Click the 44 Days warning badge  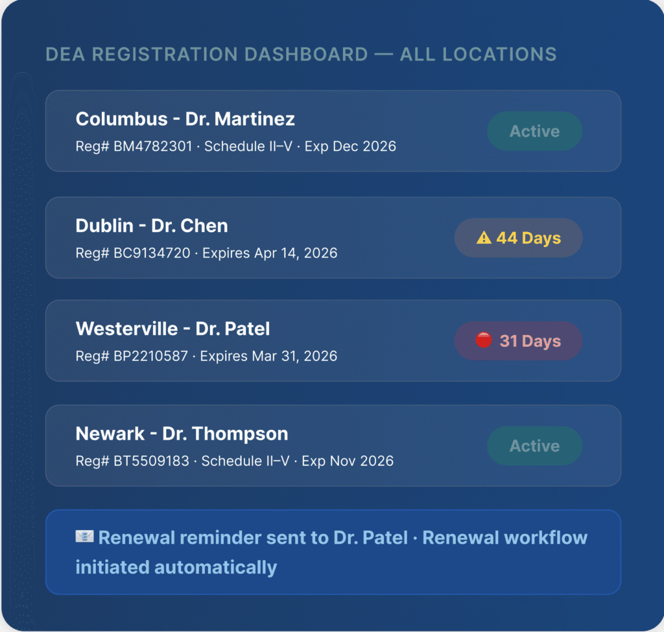[x=518, y=238]
